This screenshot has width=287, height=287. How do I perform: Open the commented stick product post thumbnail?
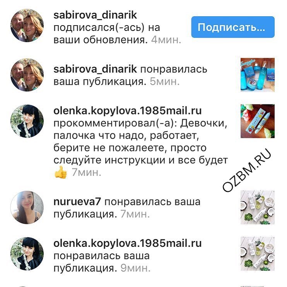258,121
